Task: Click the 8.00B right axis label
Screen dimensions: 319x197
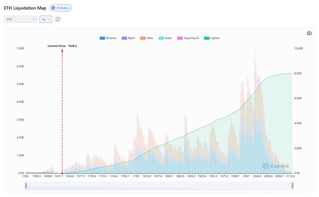Action: click(298, 74)
